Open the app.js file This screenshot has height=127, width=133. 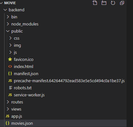tap(17, 116)
